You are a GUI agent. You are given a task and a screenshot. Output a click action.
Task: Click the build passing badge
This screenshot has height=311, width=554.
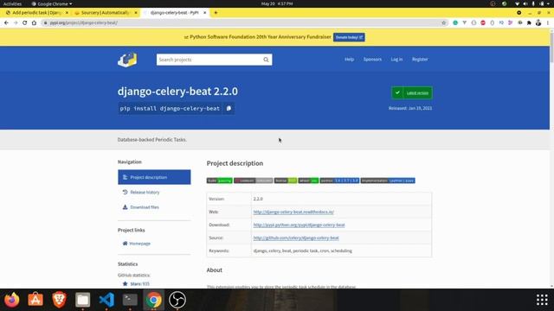[x=219, y=181]
